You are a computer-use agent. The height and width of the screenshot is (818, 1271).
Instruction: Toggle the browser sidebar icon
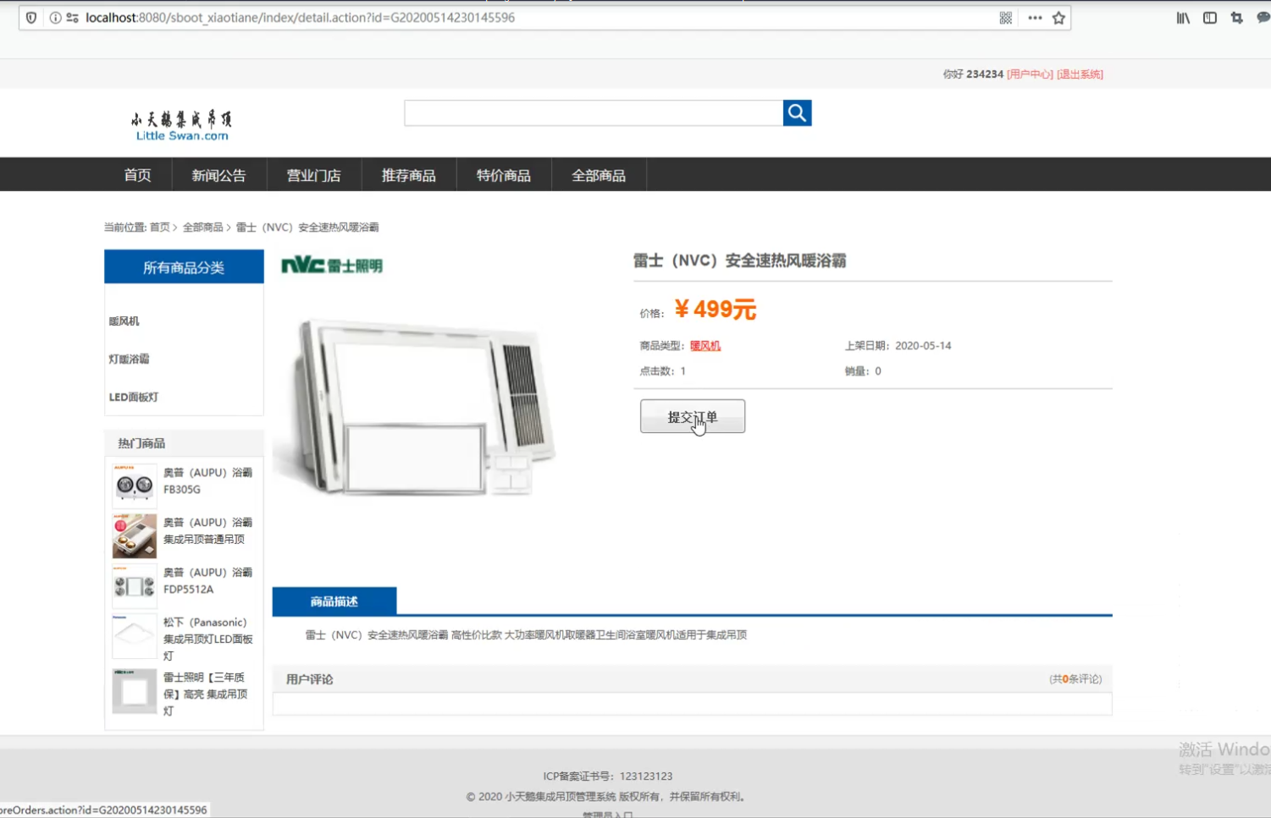click(1210, 18)
